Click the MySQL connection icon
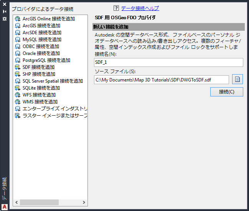The height and width of the screenshot is (211, 249). [x=18, y=40]
